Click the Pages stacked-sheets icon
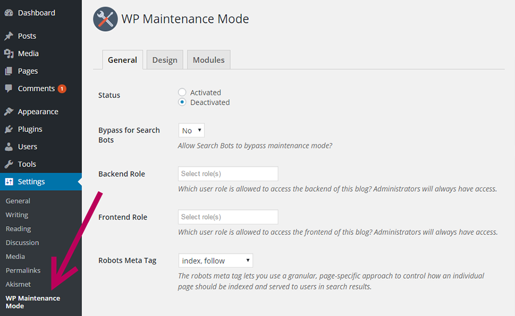The width and height of the screenshot is (515, 316). (x=9, y=71)
